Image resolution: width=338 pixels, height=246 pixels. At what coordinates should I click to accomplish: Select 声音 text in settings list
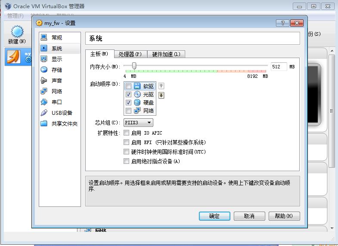(57, 81)
